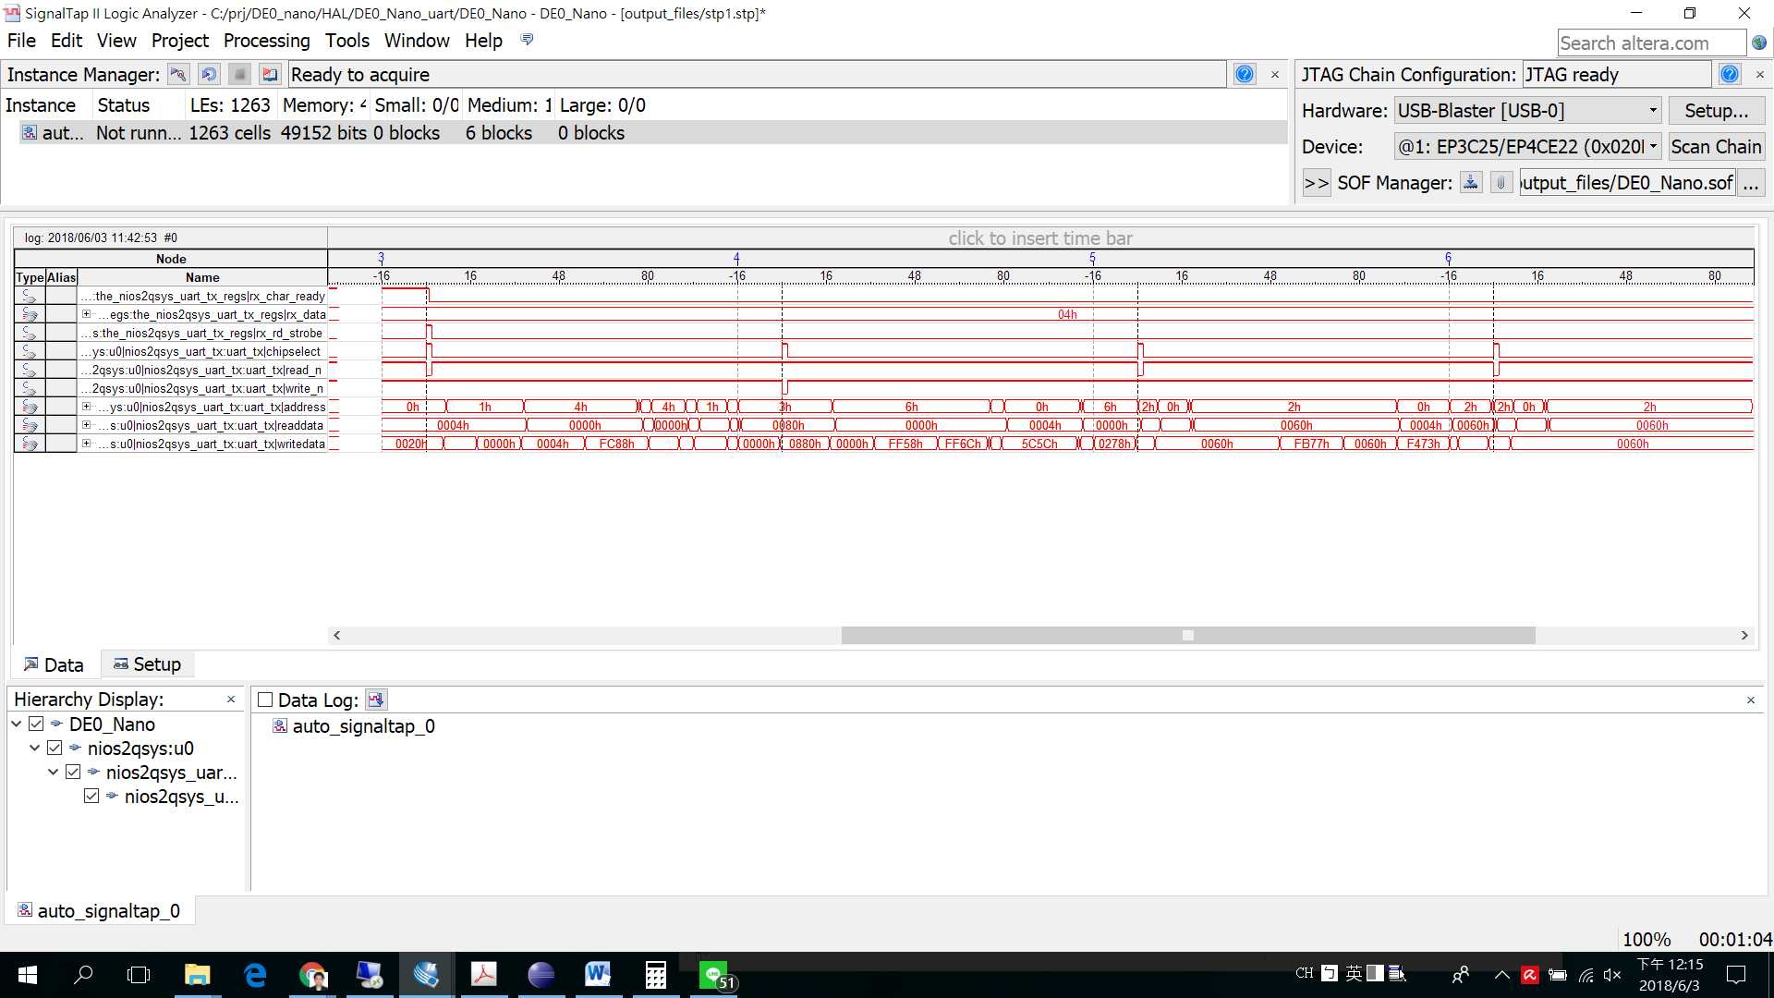
Task: Click Read Data icon in Instance Manager
Action: tap(270, 75)
